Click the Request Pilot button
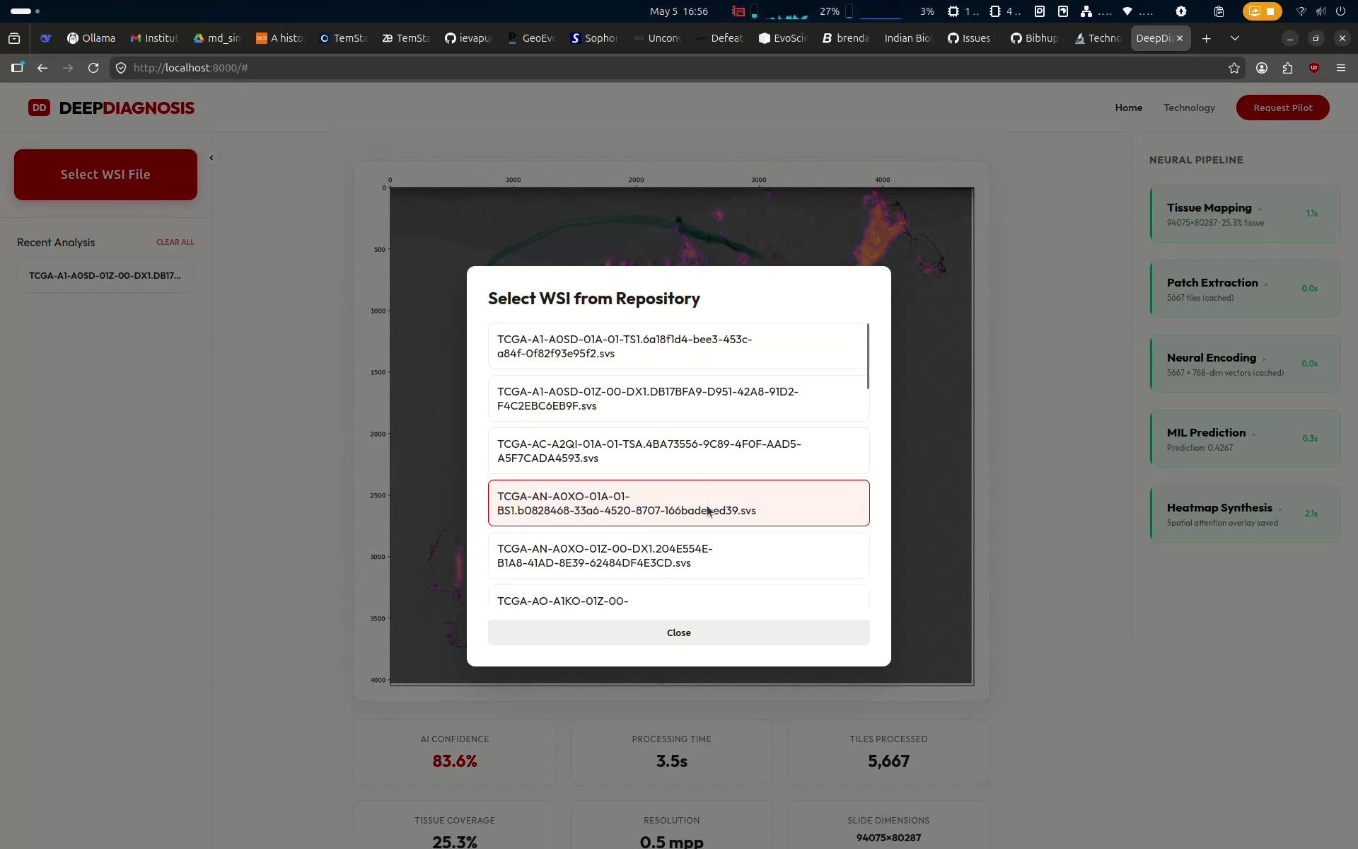The image size is (1358, 849). pyautogui.click(x=1282, y=108)
